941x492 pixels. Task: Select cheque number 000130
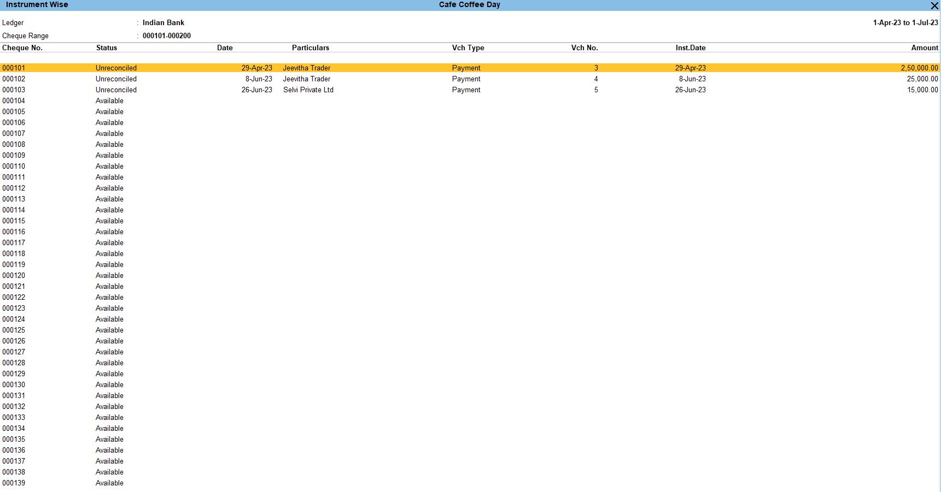pyautogui.click(x=14, y=384)
